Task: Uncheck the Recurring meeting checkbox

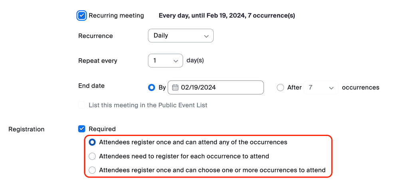Action: coord(82,16)
